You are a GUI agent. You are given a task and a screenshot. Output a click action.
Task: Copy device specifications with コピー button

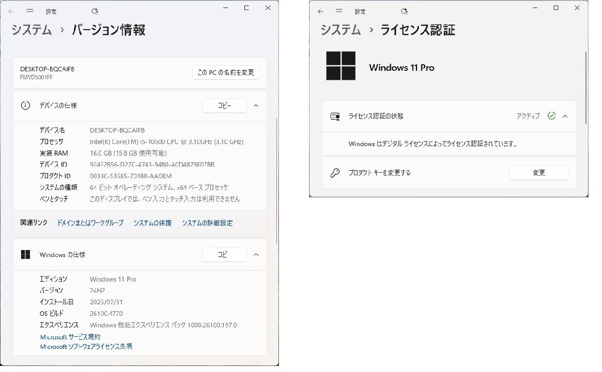coord(224,105)
